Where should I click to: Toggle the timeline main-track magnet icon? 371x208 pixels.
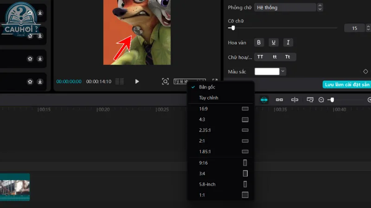point(264,100)
